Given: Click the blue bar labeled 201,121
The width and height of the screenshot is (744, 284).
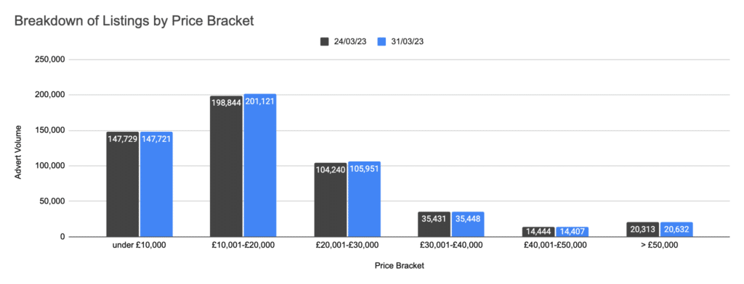Looking at the screenshot, I should [260, 165].
